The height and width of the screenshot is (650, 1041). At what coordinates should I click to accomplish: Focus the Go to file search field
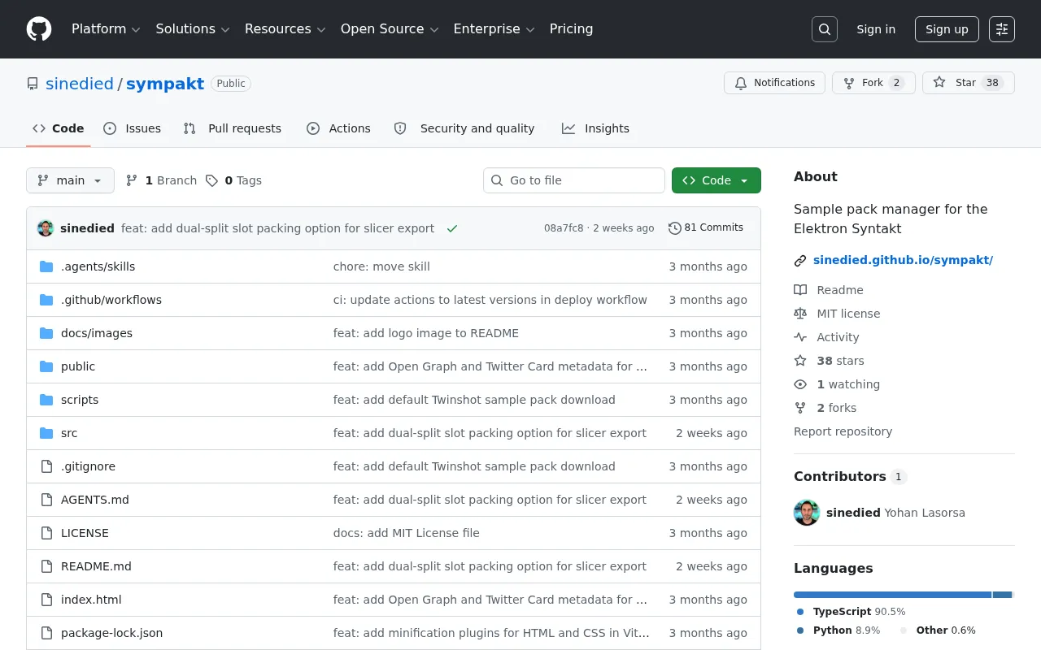[574, 180]
